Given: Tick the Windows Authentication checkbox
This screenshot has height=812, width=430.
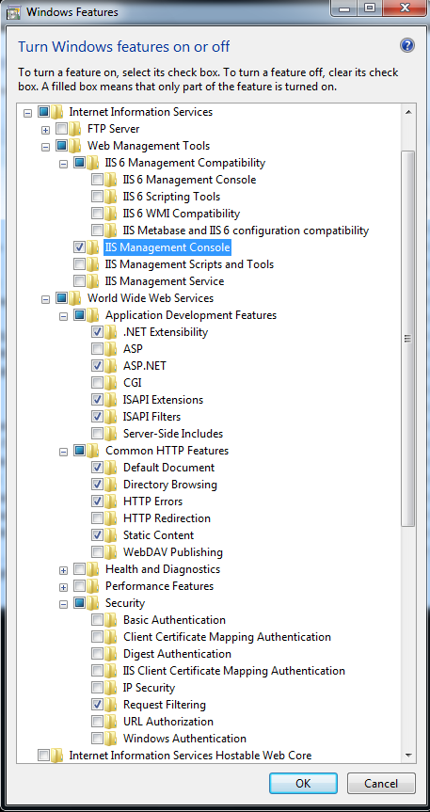Looking at the screenshot, I should (98, 739).
